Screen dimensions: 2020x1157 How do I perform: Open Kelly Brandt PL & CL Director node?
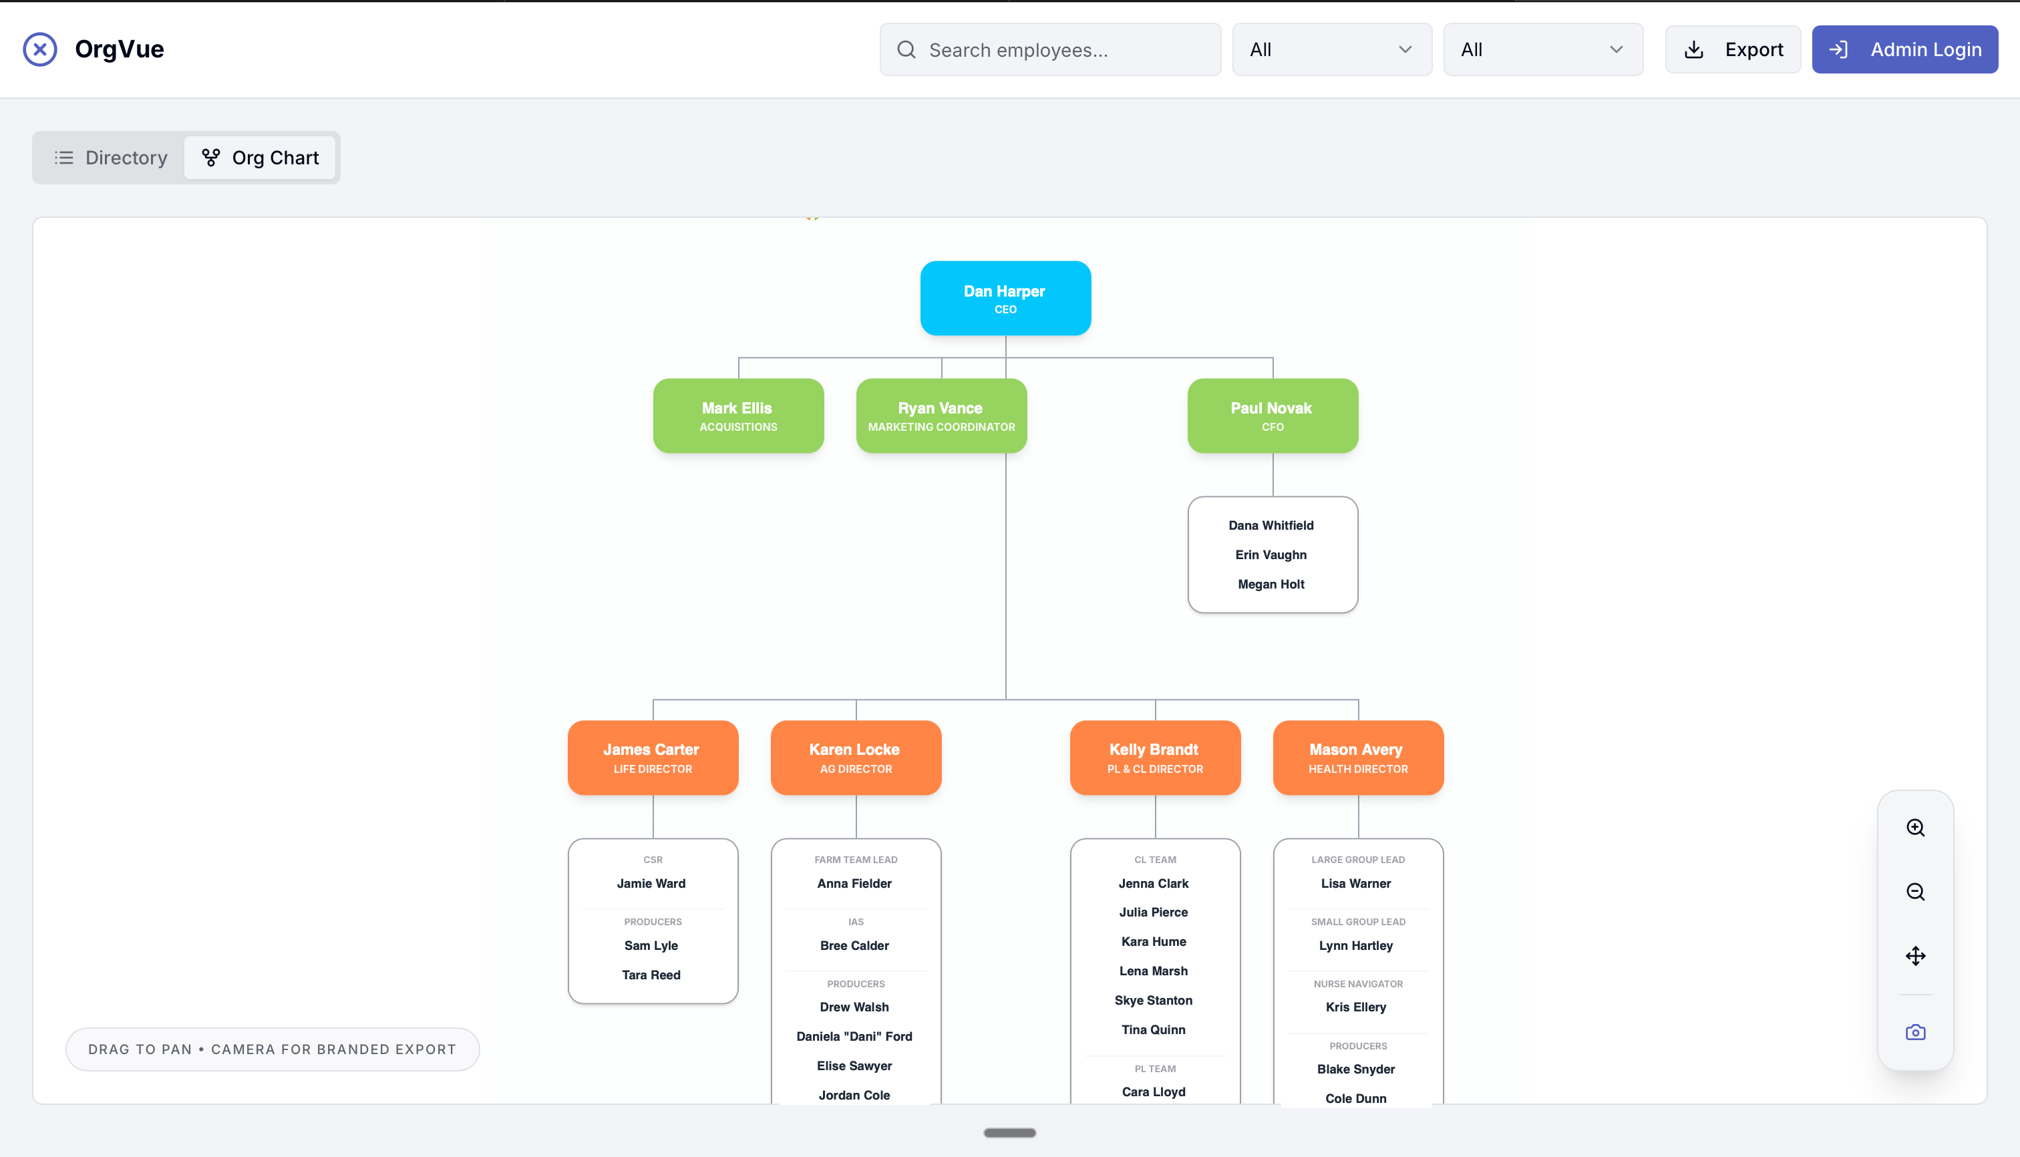(x=1155, y=758)
